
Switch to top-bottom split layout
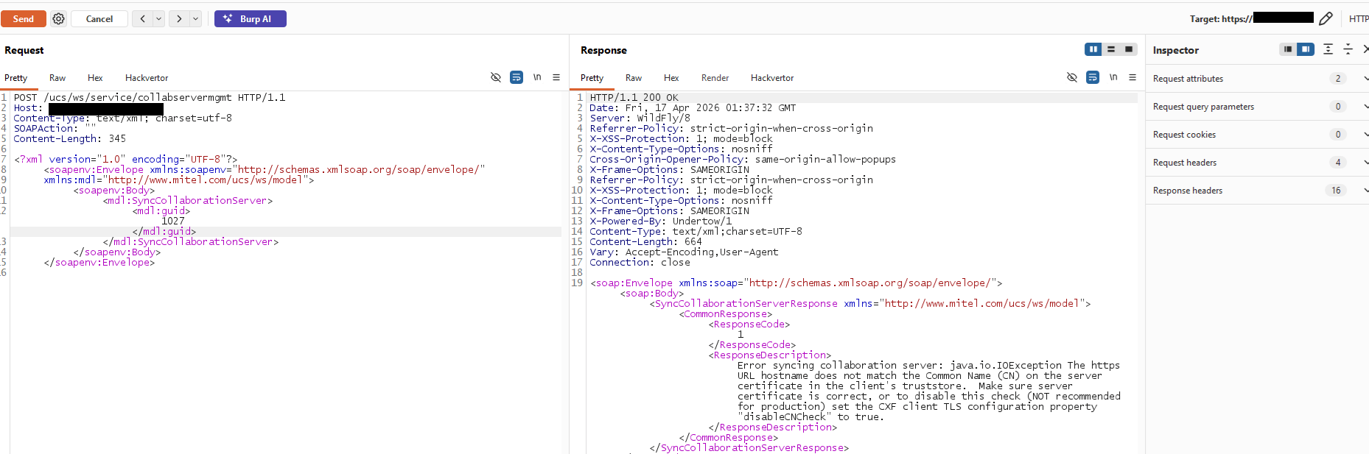tap(1111, 49)
